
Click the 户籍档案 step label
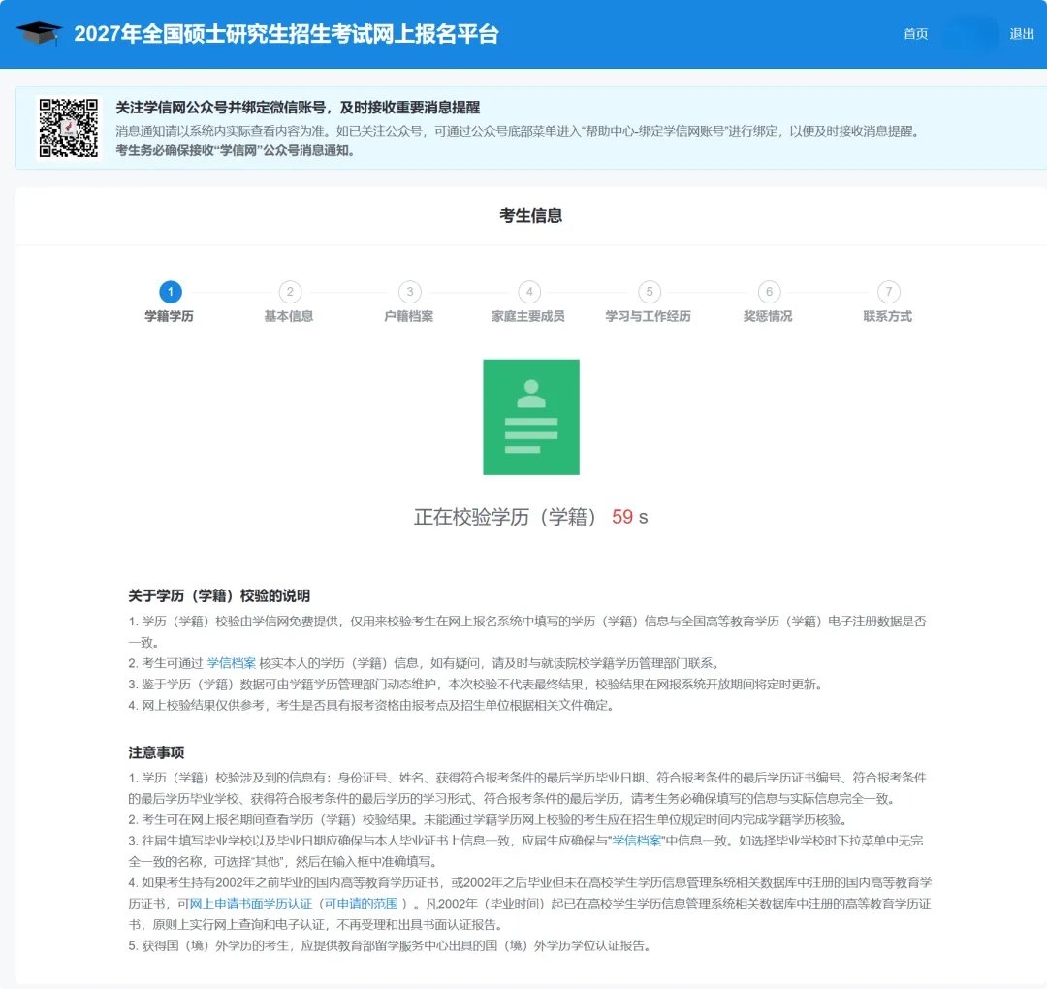[409, 316]
